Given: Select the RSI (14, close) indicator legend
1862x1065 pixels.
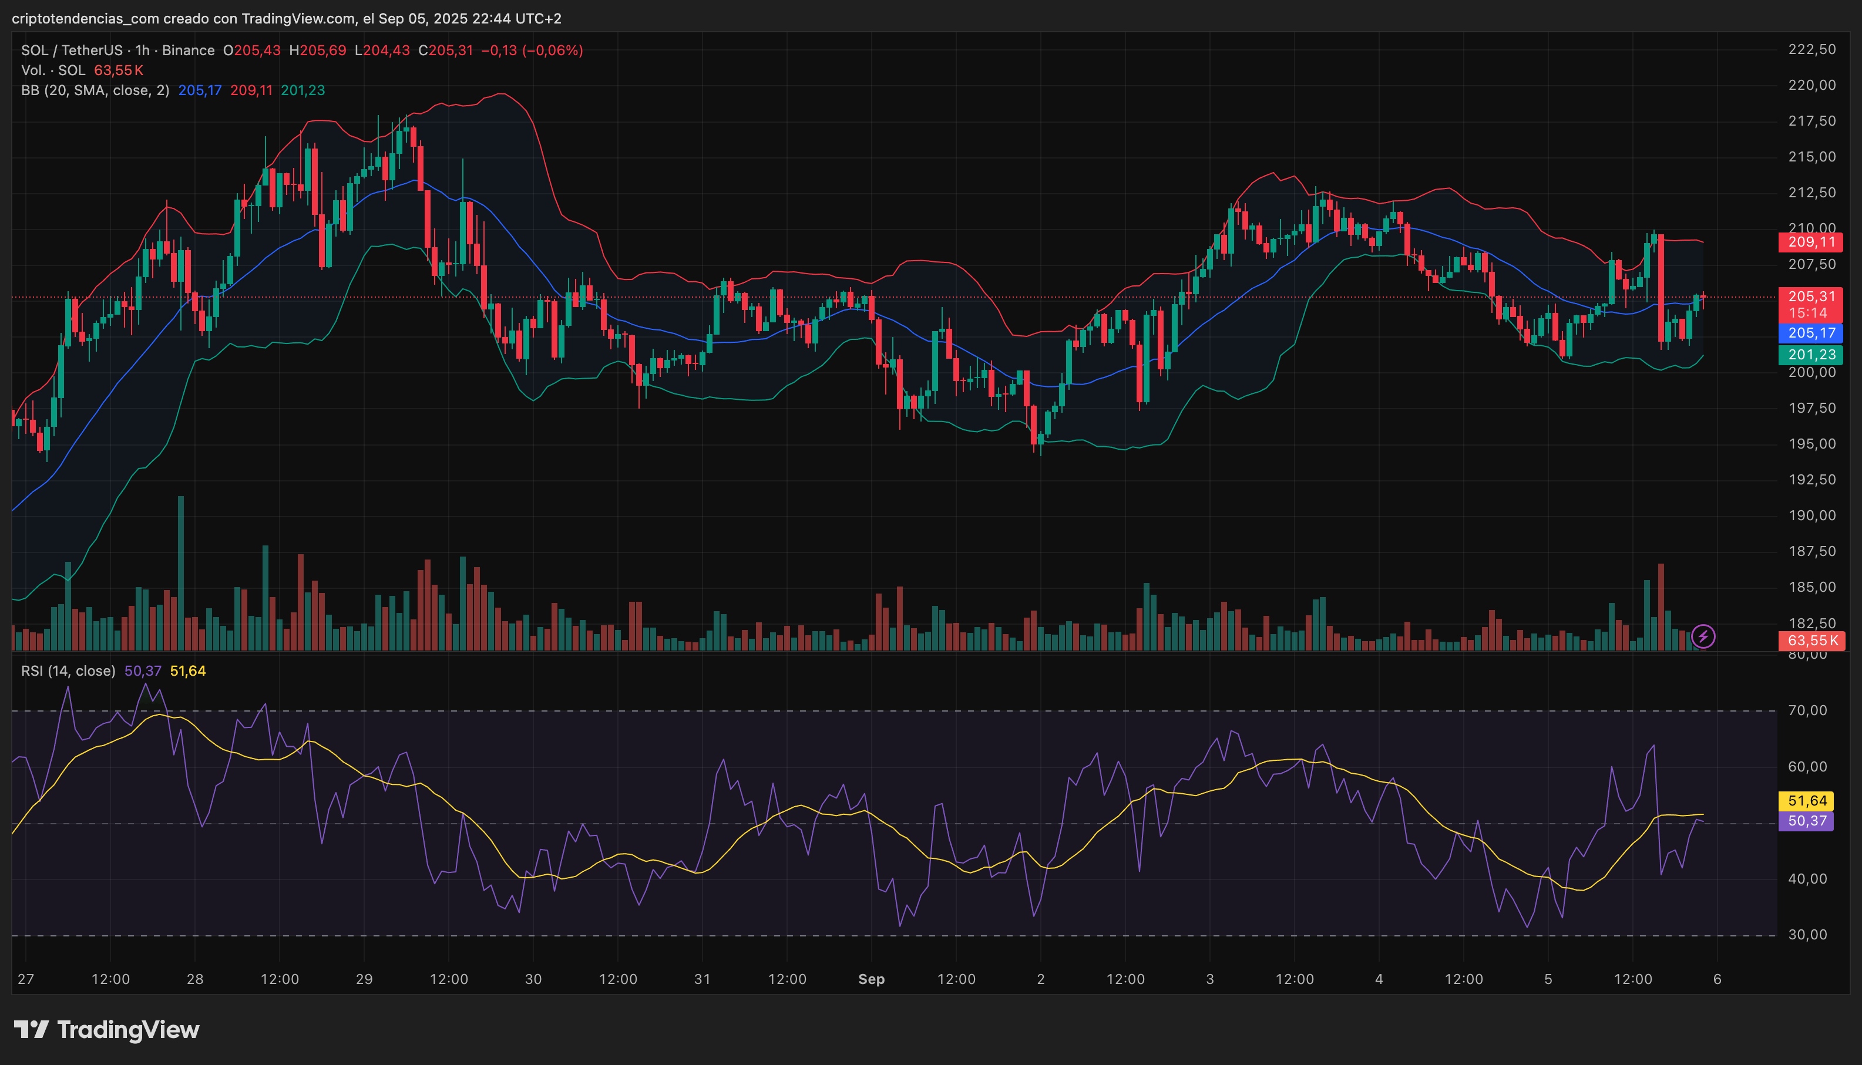Looking at the screenshot, I should click(68, 670).
